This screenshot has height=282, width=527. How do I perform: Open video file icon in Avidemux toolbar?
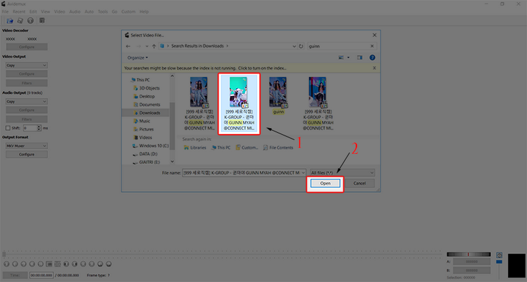point(10,21)
